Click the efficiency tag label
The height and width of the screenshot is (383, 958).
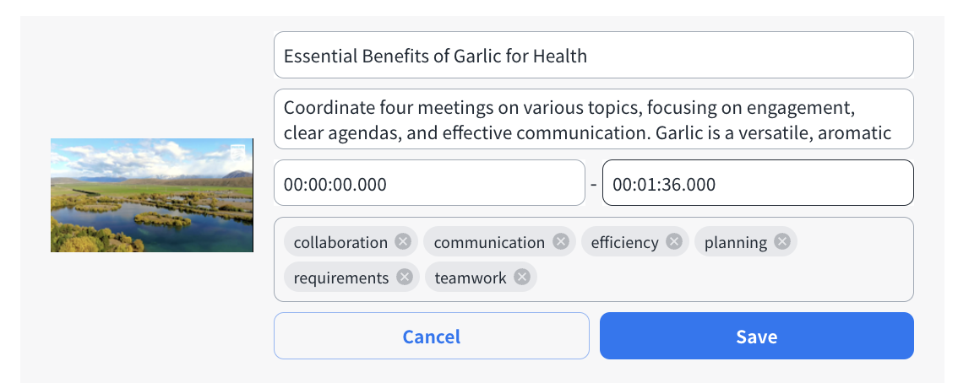(x=624, y=242)
